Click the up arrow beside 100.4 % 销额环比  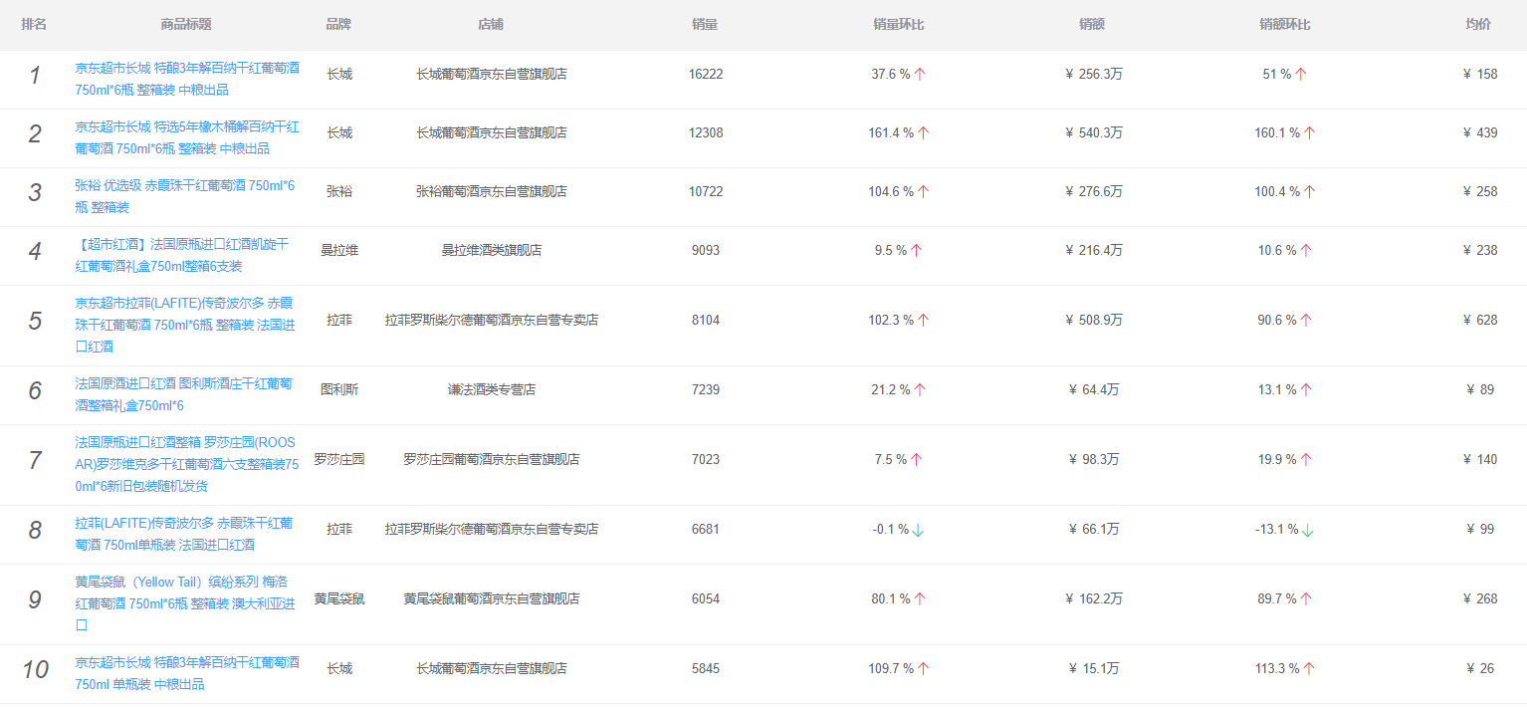pyautogui.click(x=1309, y=192)
